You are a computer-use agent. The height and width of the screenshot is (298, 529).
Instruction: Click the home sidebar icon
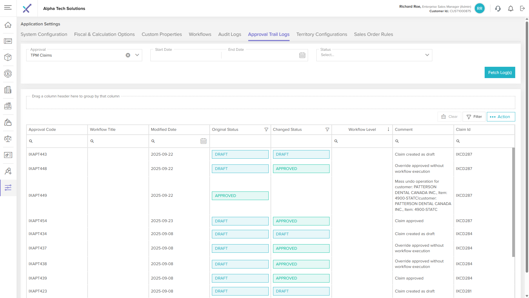8,25
